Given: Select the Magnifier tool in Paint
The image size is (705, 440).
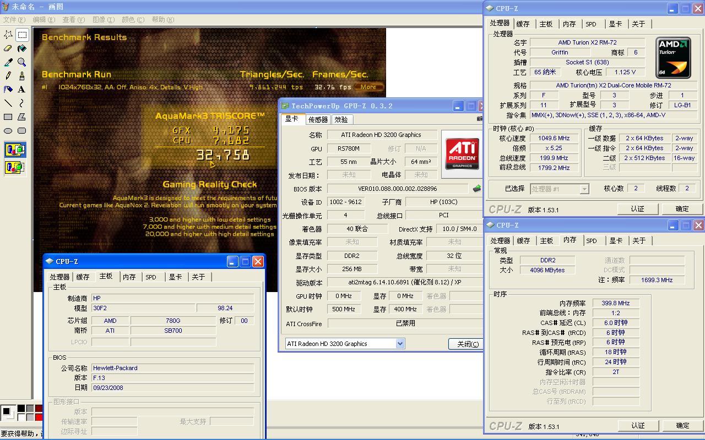Looking at the screenshot, I should 22,62.
